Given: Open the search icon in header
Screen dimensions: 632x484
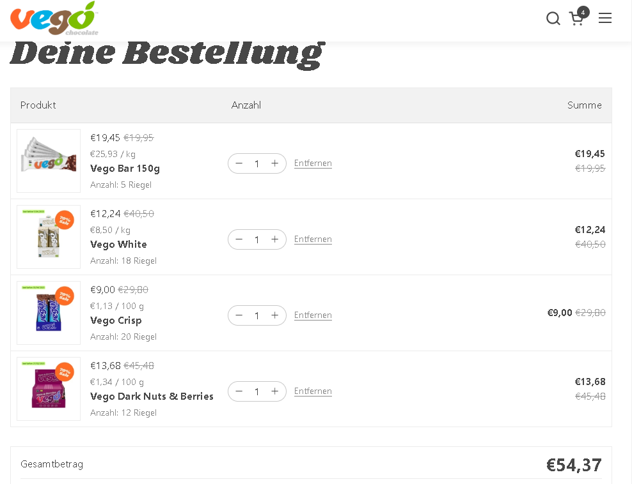Looking at the screenshot, I should (553, 19).
